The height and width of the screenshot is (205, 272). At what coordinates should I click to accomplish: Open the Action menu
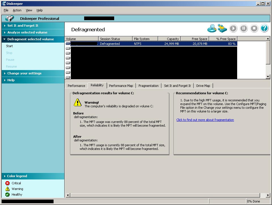tap(17, 10)
